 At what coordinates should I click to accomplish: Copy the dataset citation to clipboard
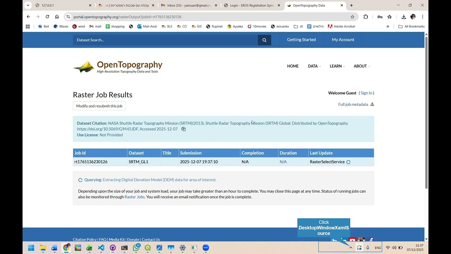183,129
